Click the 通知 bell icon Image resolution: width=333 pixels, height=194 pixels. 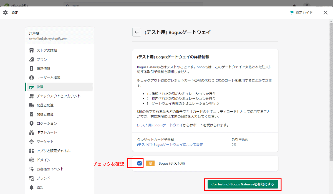tap(32, 187)
